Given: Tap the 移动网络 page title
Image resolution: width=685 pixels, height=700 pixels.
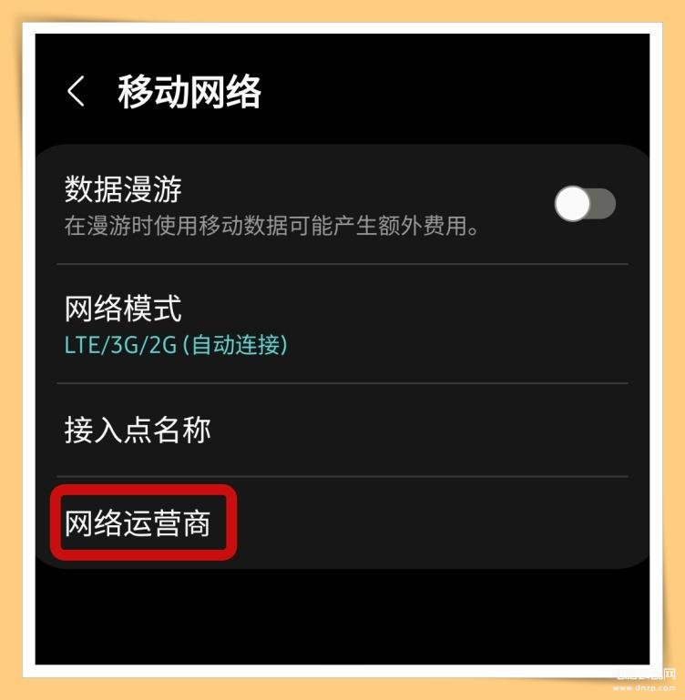Looking at the screenshot, I should [x=189, y=92].
